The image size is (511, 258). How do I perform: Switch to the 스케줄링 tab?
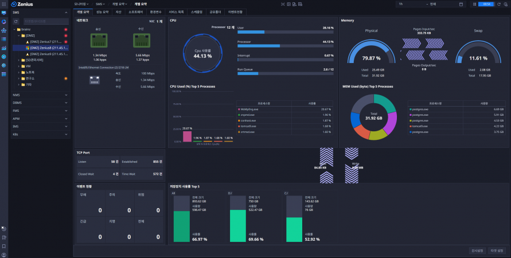(197, 12)
